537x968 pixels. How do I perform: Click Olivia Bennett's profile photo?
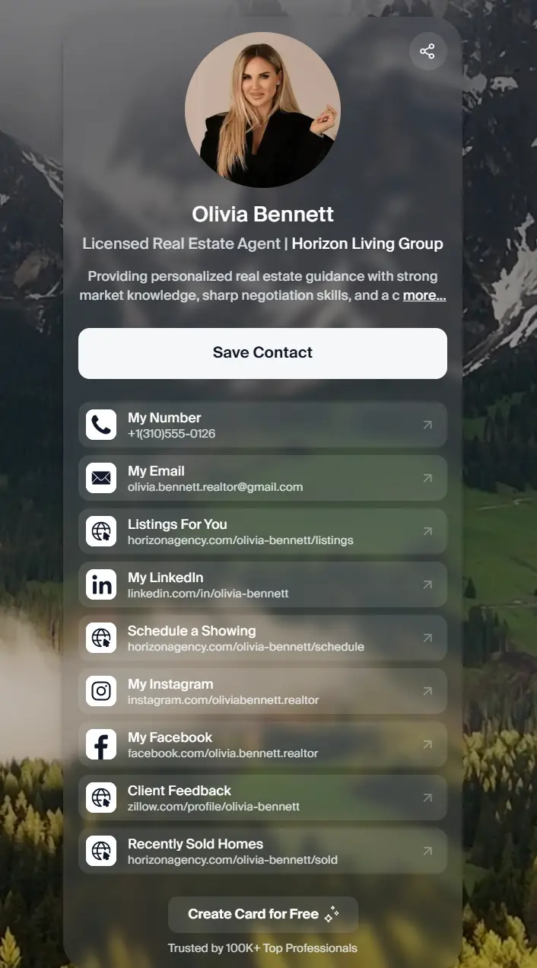coord(262,110)
